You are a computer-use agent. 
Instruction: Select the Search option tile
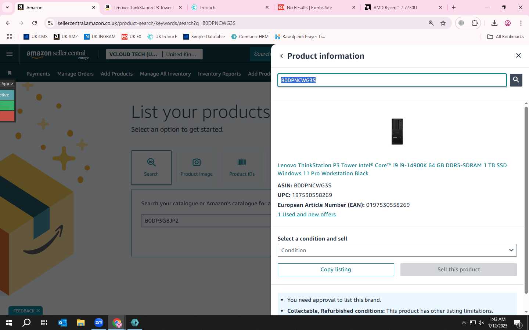[x=151, y=167]
